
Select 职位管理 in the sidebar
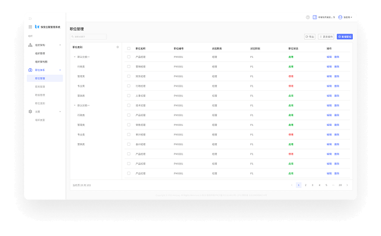pos(45,78)
